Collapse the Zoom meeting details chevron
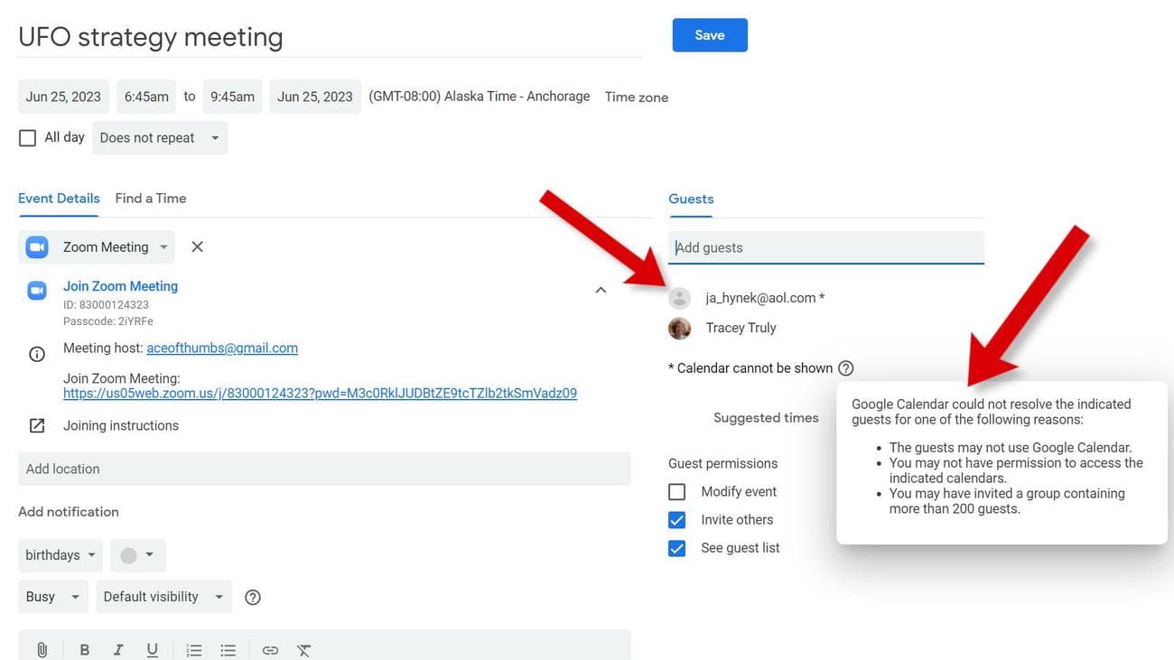Screen dimensions: 1174x660 click(x=601, y=290)
